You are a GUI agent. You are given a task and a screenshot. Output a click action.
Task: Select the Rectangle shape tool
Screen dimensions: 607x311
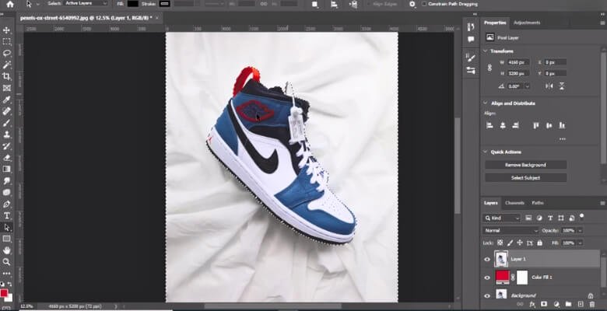(6, 239)
